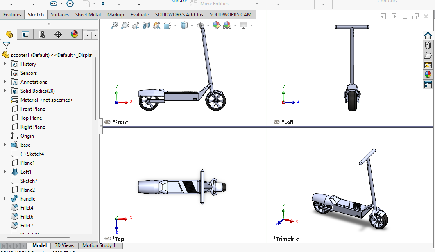Select the Top Plane item
Viewport: 435px width, 252px height.
31,118
